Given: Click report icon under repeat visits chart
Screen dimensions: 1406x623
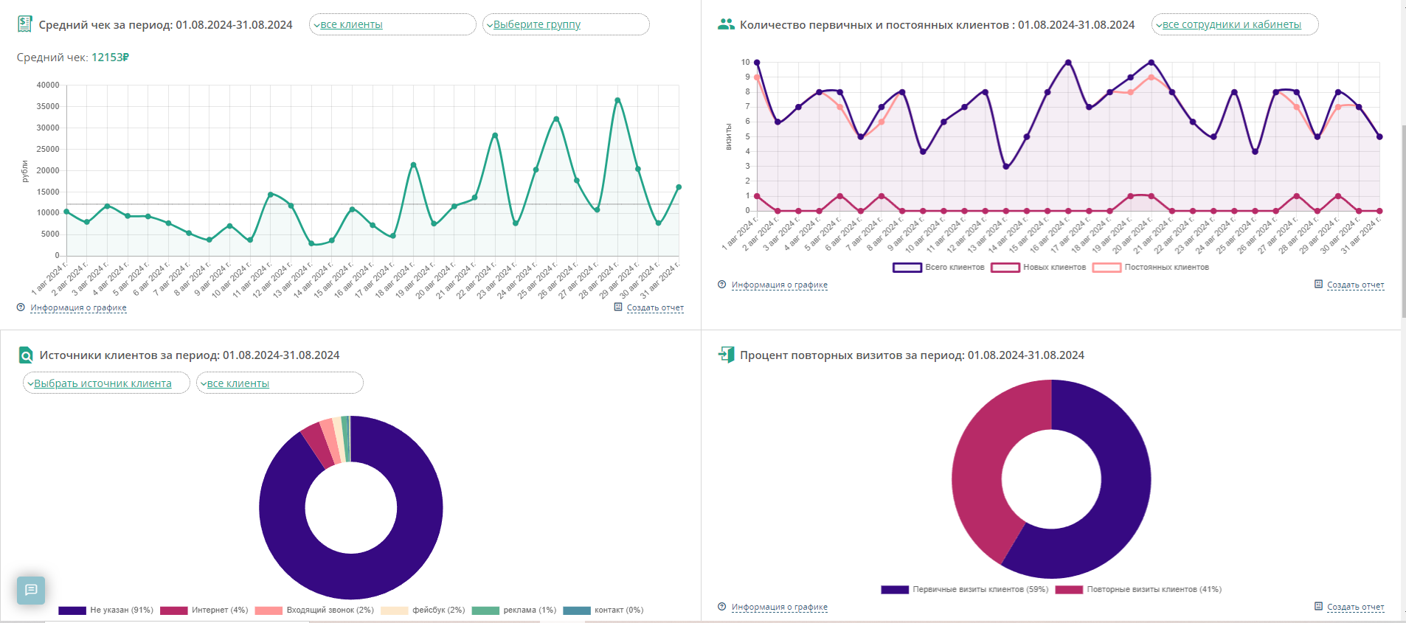Looking at the screenshot, I should (x=1318, y=607).
